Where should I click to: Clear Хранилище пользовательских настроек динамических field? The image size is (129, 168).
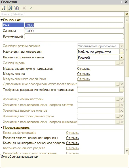122,122
